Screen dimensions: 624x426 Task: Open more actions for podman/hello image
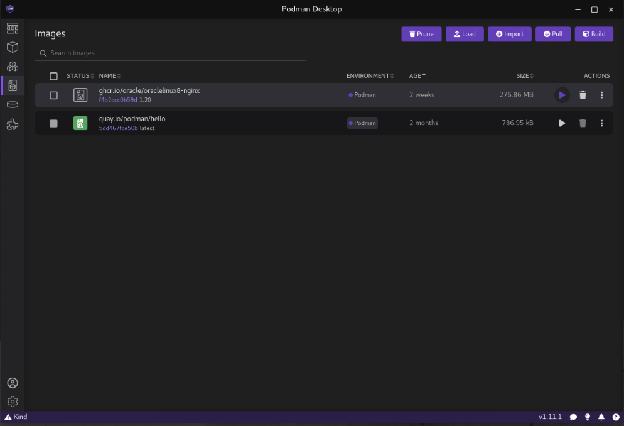[x=601, y=123]
